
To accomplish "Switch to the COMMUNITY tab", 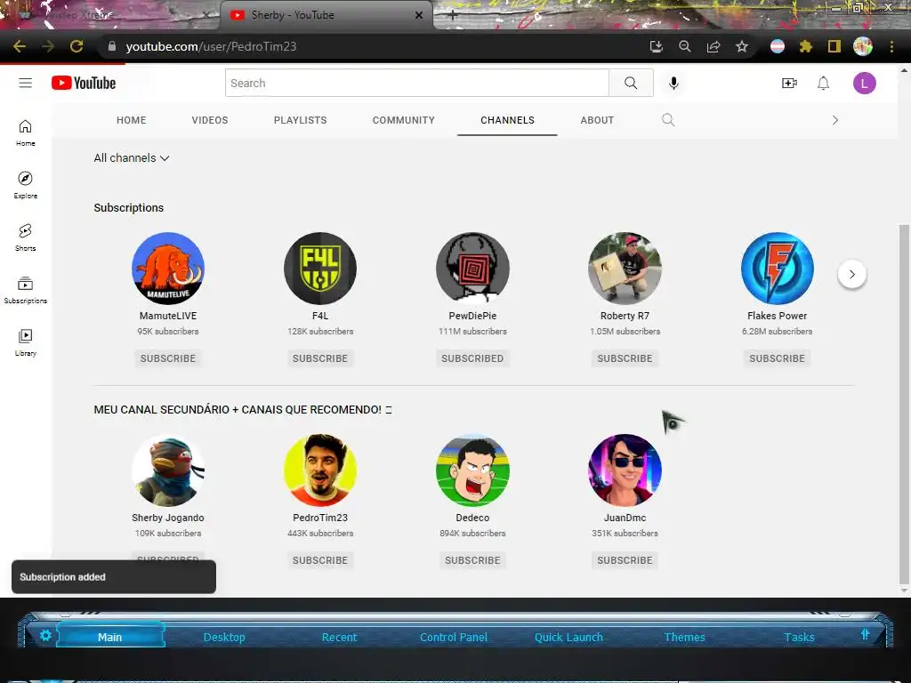I will pos(403,120).
